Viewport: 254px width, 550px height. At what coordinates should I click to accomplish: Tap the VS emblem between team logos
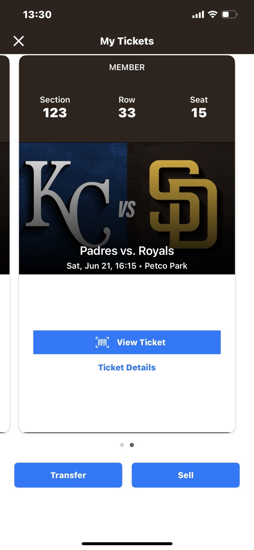(127, 209)
